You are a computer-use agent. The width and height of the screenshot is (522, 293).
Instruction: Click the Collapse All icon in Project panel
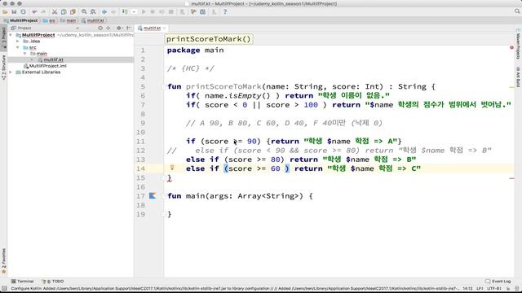(108, 28)
